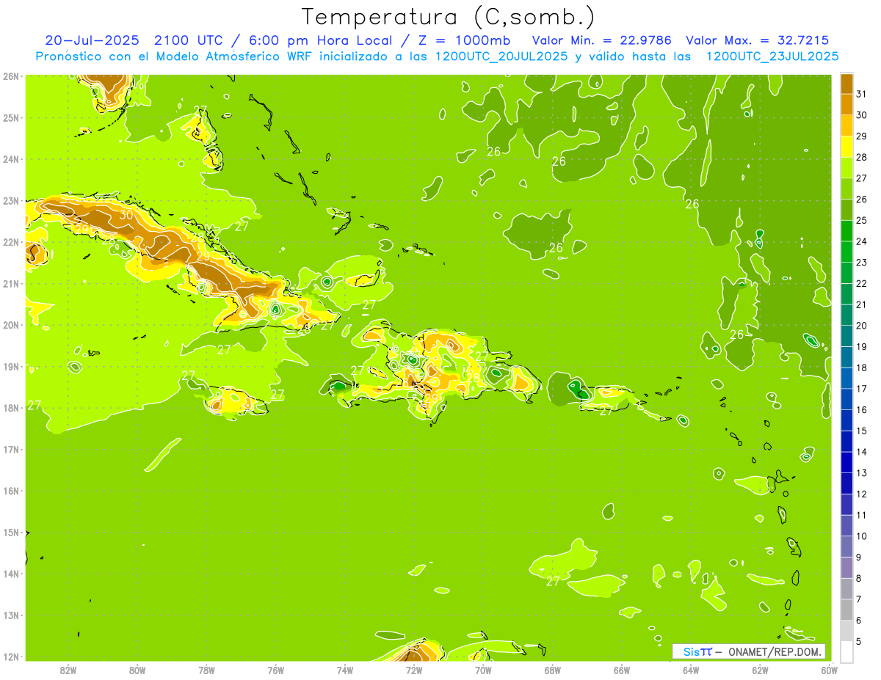Click the "70W" longitude axis label
The width and height of the screenshot is (881, 680).
pyautogui.click(x=483, y=670)
